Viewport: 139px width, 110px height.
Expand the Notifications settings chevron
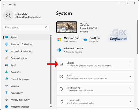point(130,89)
